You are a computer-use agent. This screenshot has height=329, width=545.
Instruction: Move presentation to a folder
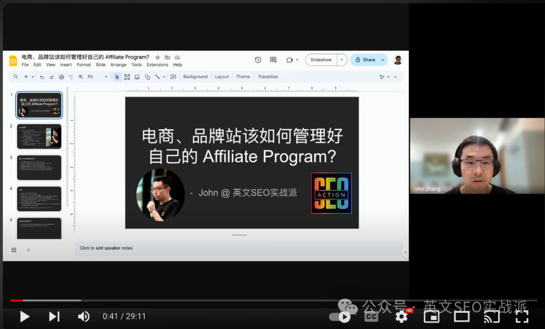(x=167, y=58)
